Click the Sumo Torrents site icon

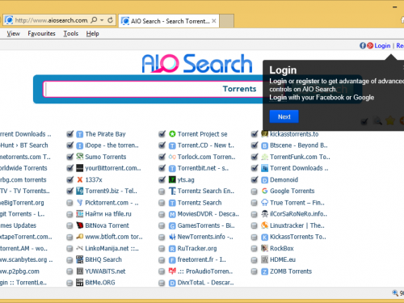pyautogui.click(x=80, y=157)
